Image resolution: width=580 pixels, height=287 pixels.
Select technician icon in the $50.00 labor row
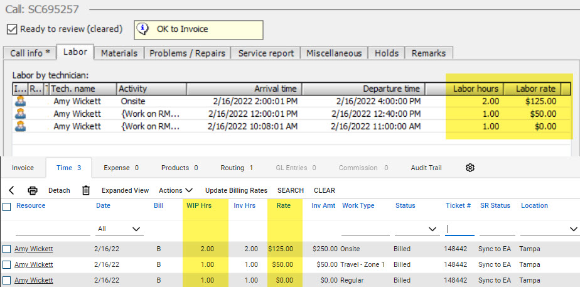click(20, 114)
